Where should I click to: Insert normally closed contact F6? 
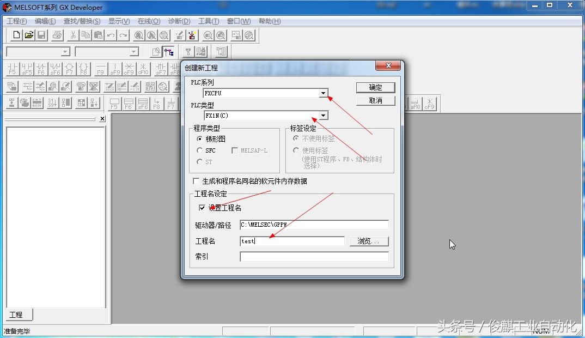click(x=41, y=69)
